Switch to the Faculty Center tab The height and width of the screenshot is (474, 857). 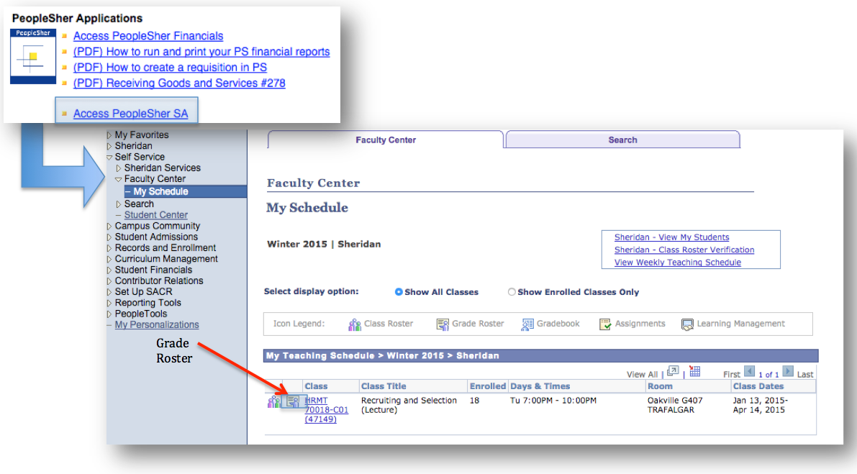[385, 140]
